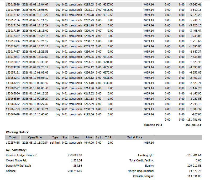Viewport: 210px width, 180px height.
Task: Click open time 2026.06.10 01:08:05
Action: [35, 72]
